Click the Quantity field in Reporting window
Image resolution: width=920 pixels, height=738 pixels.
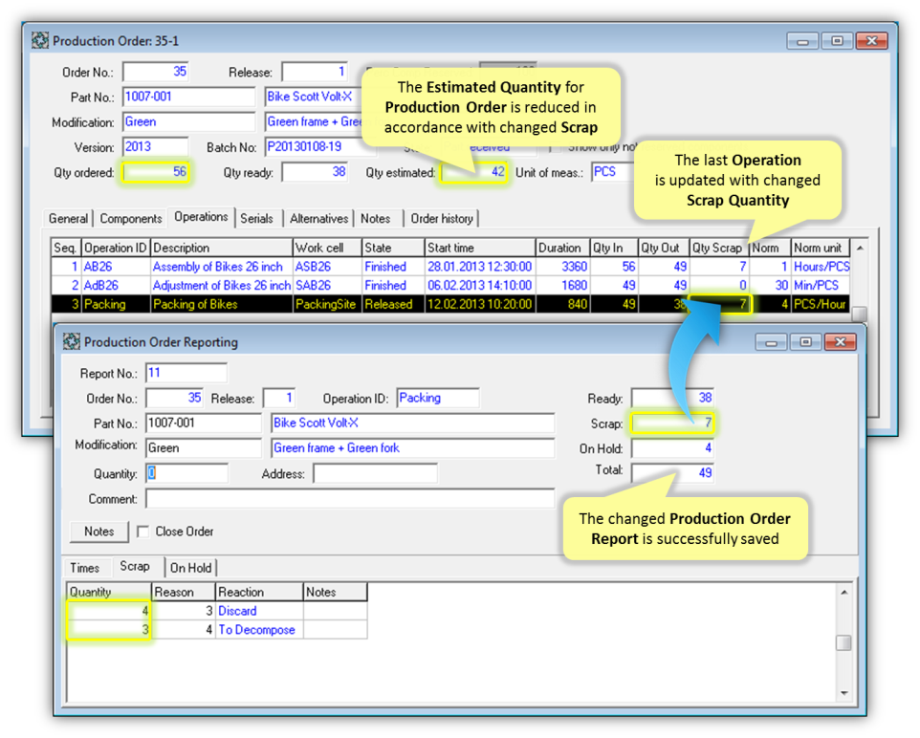click(186, 473)
